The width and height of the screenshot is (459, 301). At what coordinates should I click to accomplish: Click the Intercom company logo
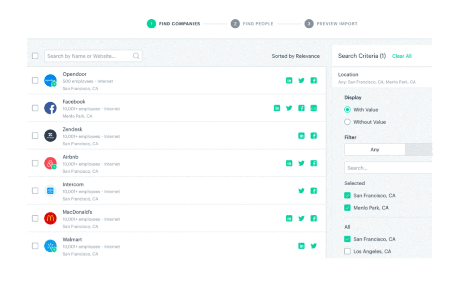(50, 191)
